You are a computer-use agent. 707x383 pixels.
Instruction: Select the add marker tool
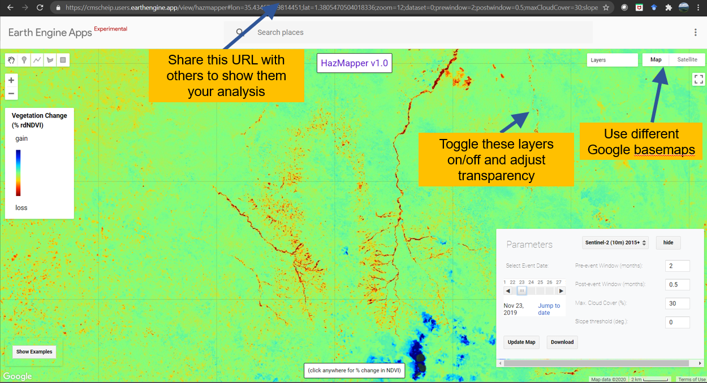[x=24, y=60]
